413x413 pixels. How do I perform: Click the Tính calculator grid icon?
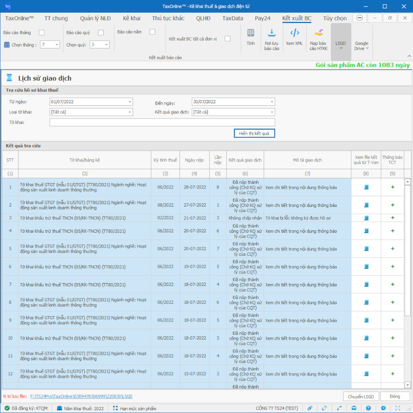(x=250, y=33)
